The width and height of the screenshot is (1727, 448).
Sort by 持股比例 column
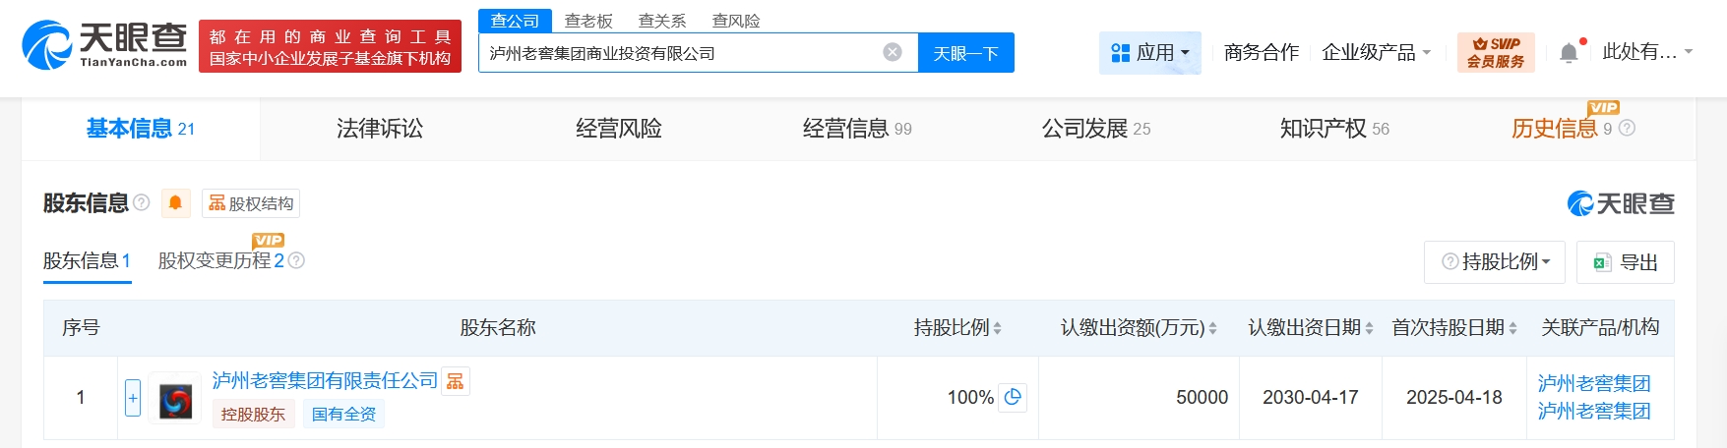[x=997, y=328]
